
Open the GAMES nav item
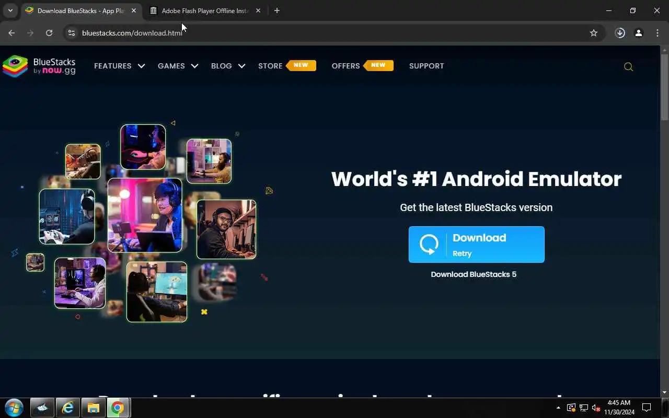click(171, 66)
